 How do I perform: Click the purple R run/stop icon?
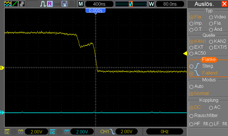click(50, 4)
